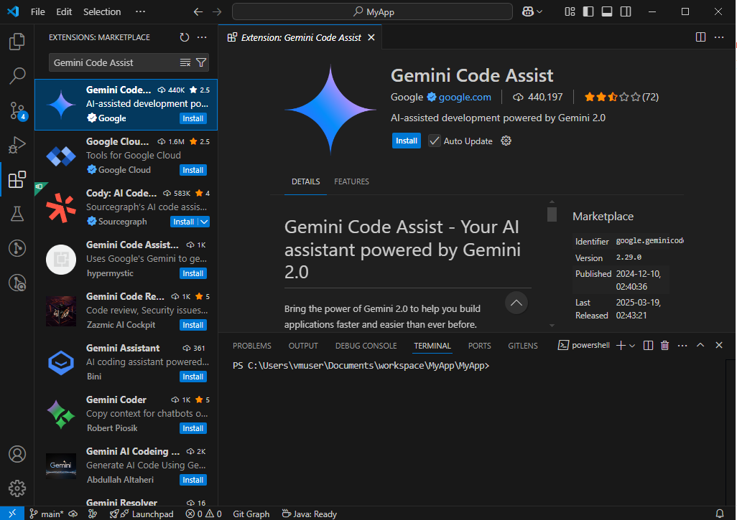
Task: Open the google.com publisher link
Action: [x=464, y=97]
